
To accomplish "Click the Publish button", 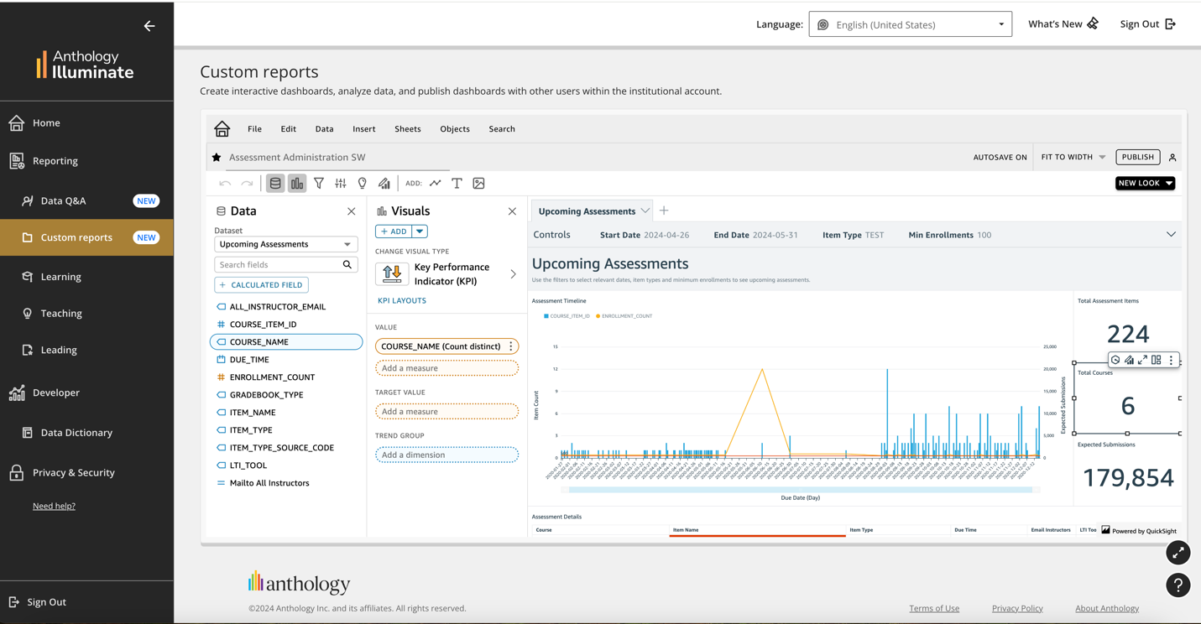I will (1138, 157).
